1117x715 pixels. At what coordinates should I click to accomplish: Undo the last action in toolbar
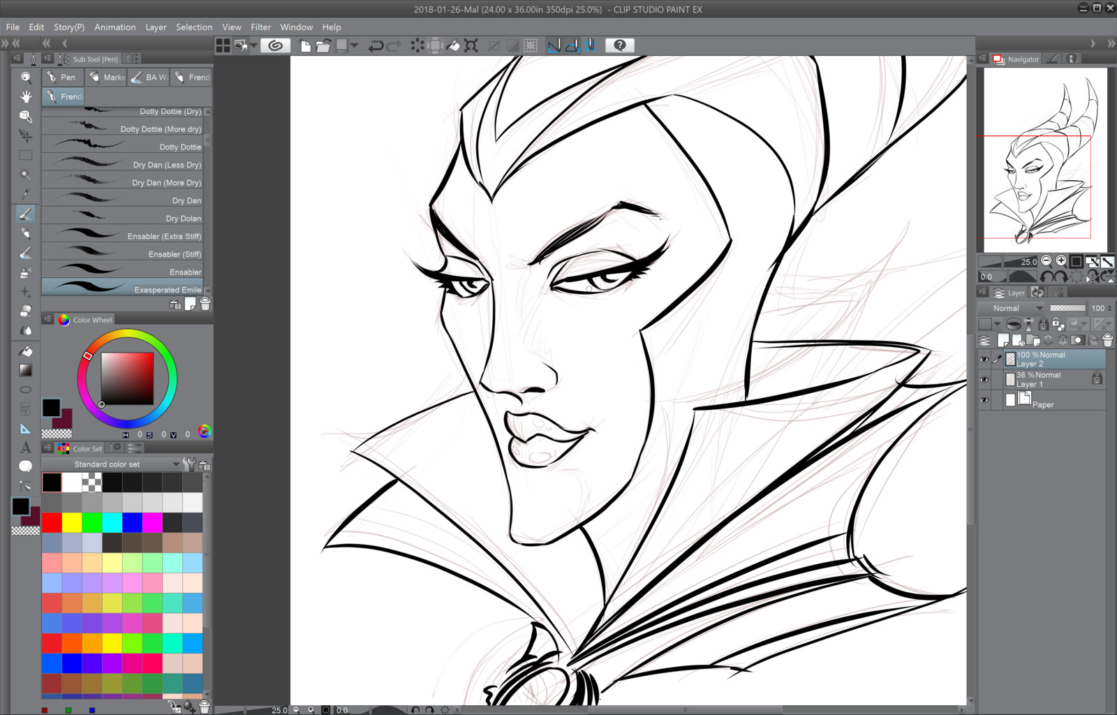coord(376,46)
